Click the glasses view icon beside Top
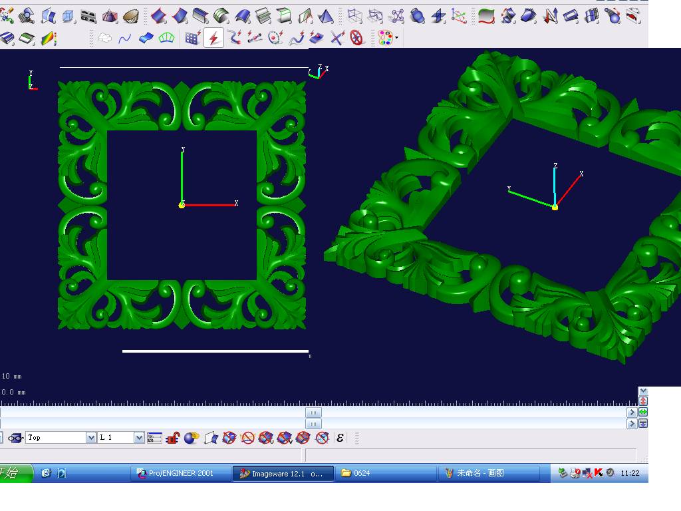 (16, 438)
